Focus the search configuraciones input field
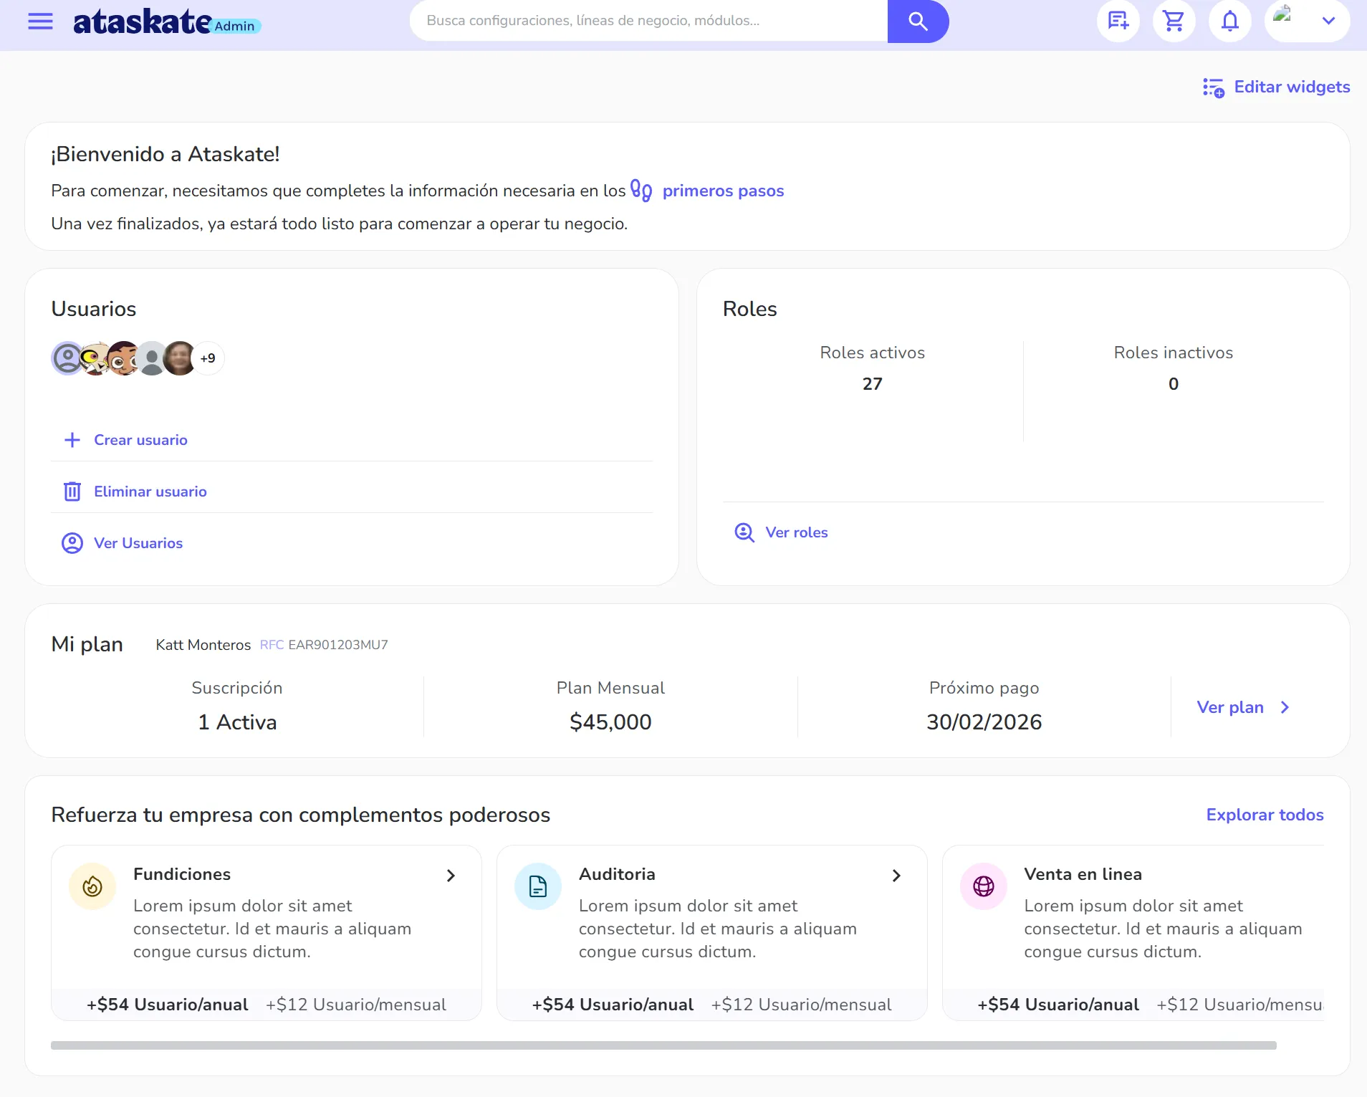The image size is (1367, 1097). tap(648, 21)
